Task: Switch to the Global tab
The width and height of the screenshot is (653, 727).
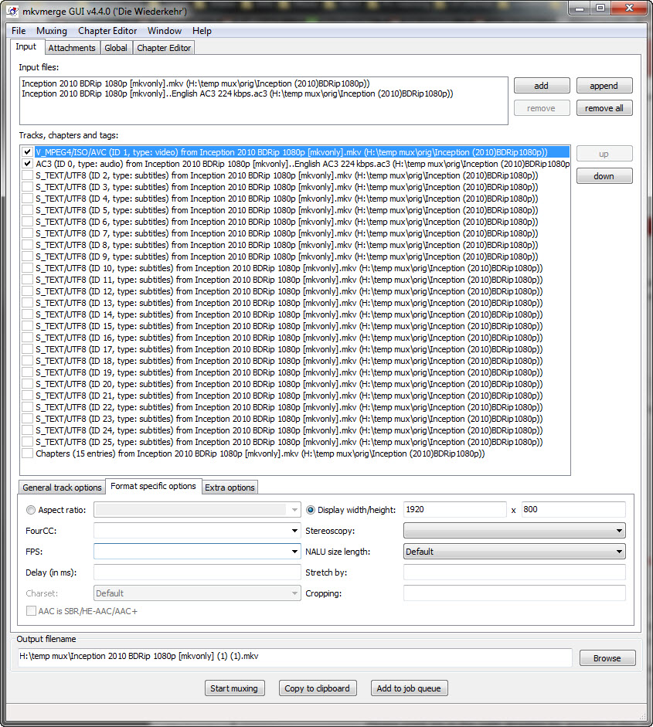Action: pyautogui.click(x=115, y=48)
